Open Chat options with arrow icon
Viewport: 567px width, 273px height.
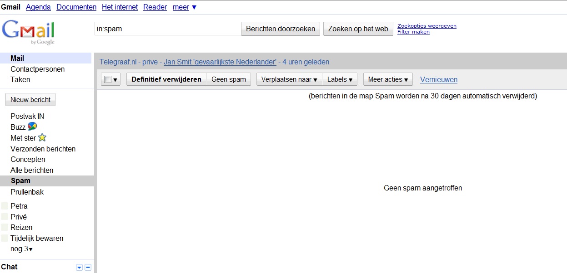80,268
